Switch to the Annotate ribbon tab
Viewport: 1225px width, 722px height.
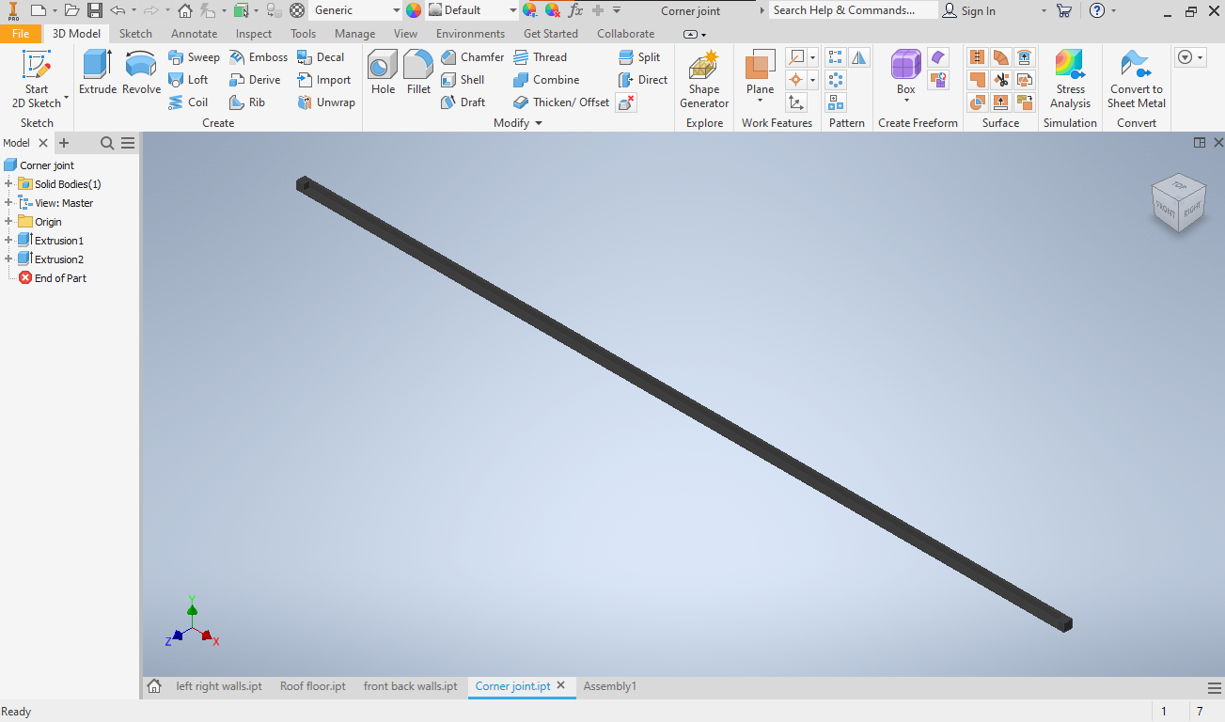pos(194,34)
